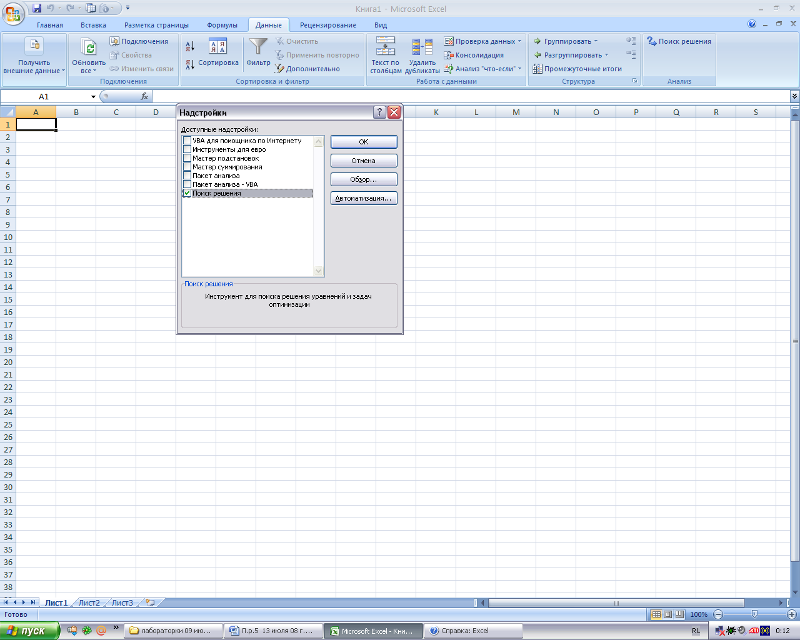Click the Office button logo
The height and width of the screenshot is (640, 800).
[13, 12]
